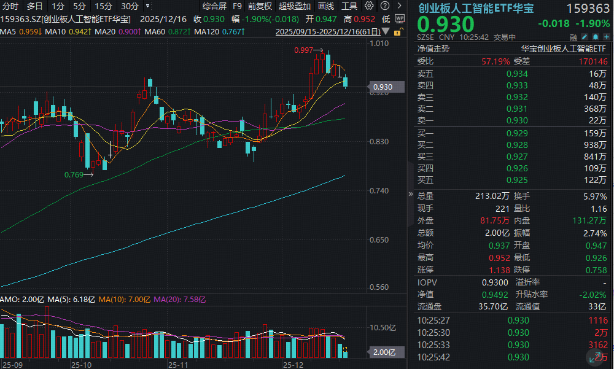Open the settings gear on the toolbar

pos(368,5)
